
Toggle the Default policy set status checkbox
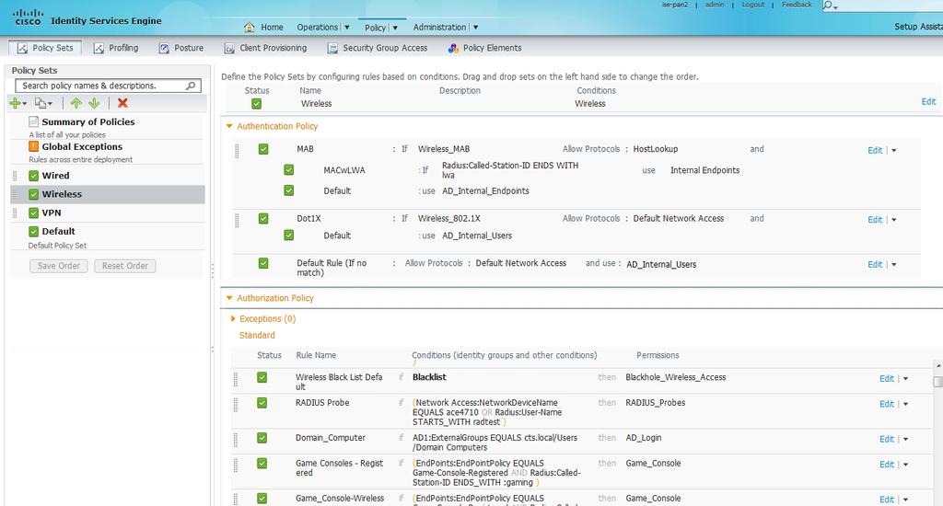[34, 232]
